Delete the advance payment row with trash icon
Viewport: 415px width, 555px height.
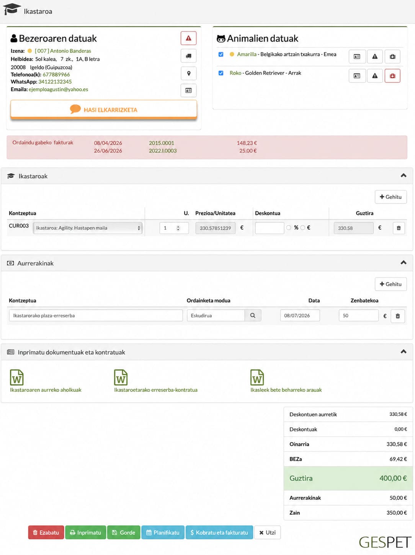(x=398, y=316)
